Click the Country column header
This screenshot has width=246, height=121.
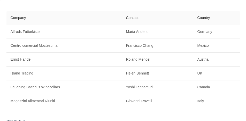coord(203,18)
